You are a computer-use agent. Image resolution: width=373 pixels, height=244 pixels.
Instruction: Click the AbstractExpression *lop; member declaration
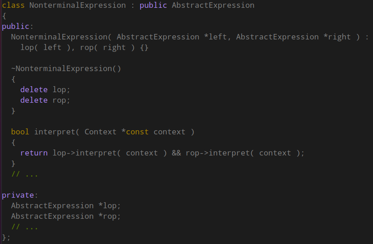pyautogui.click(x=66, y=206)
